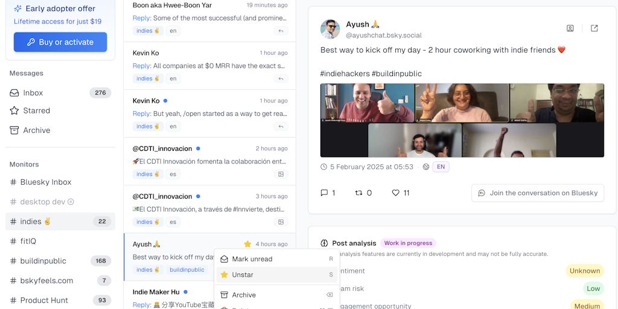Click the Work in progress badge
The image size is (618, 309).
tap(409, 243)
